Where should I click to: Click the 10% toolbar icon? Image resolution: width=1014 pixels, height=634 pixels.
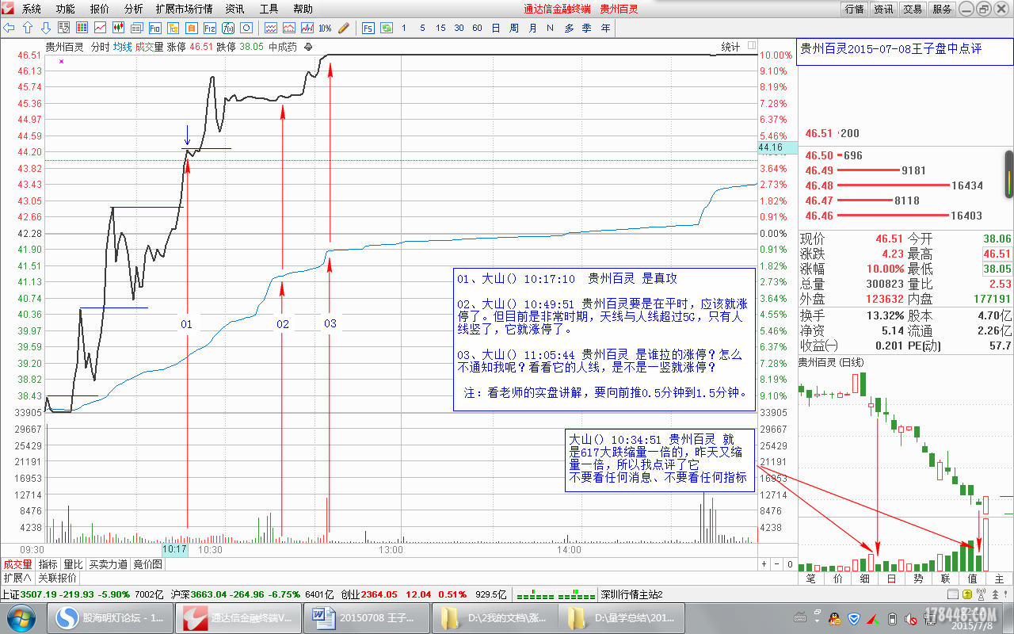point(325,28)
